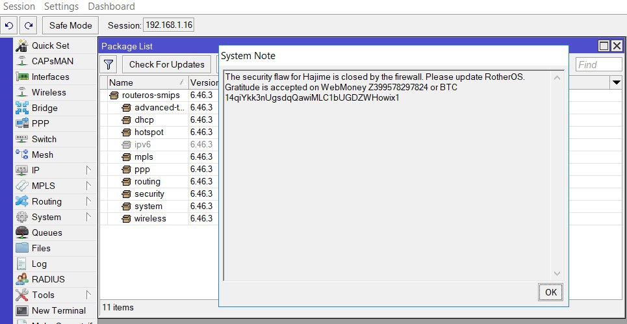This screenshot has height=324, width=627.
Task: Click the '11 items' status text
Action: pyautogui.click(x=118, y=307)
